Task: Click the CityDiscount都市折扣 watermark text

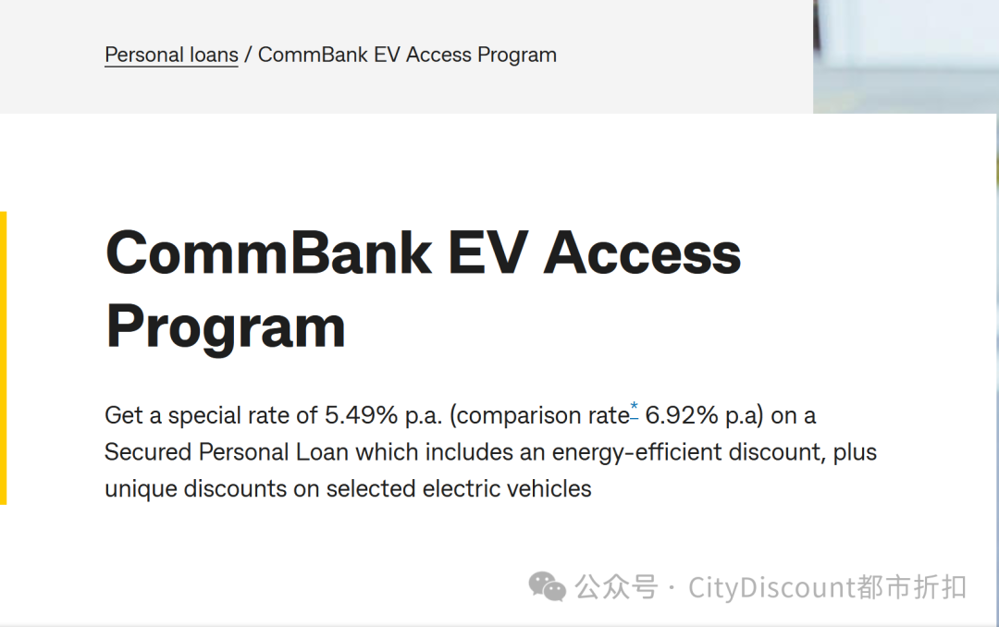Action: (827, 587)
